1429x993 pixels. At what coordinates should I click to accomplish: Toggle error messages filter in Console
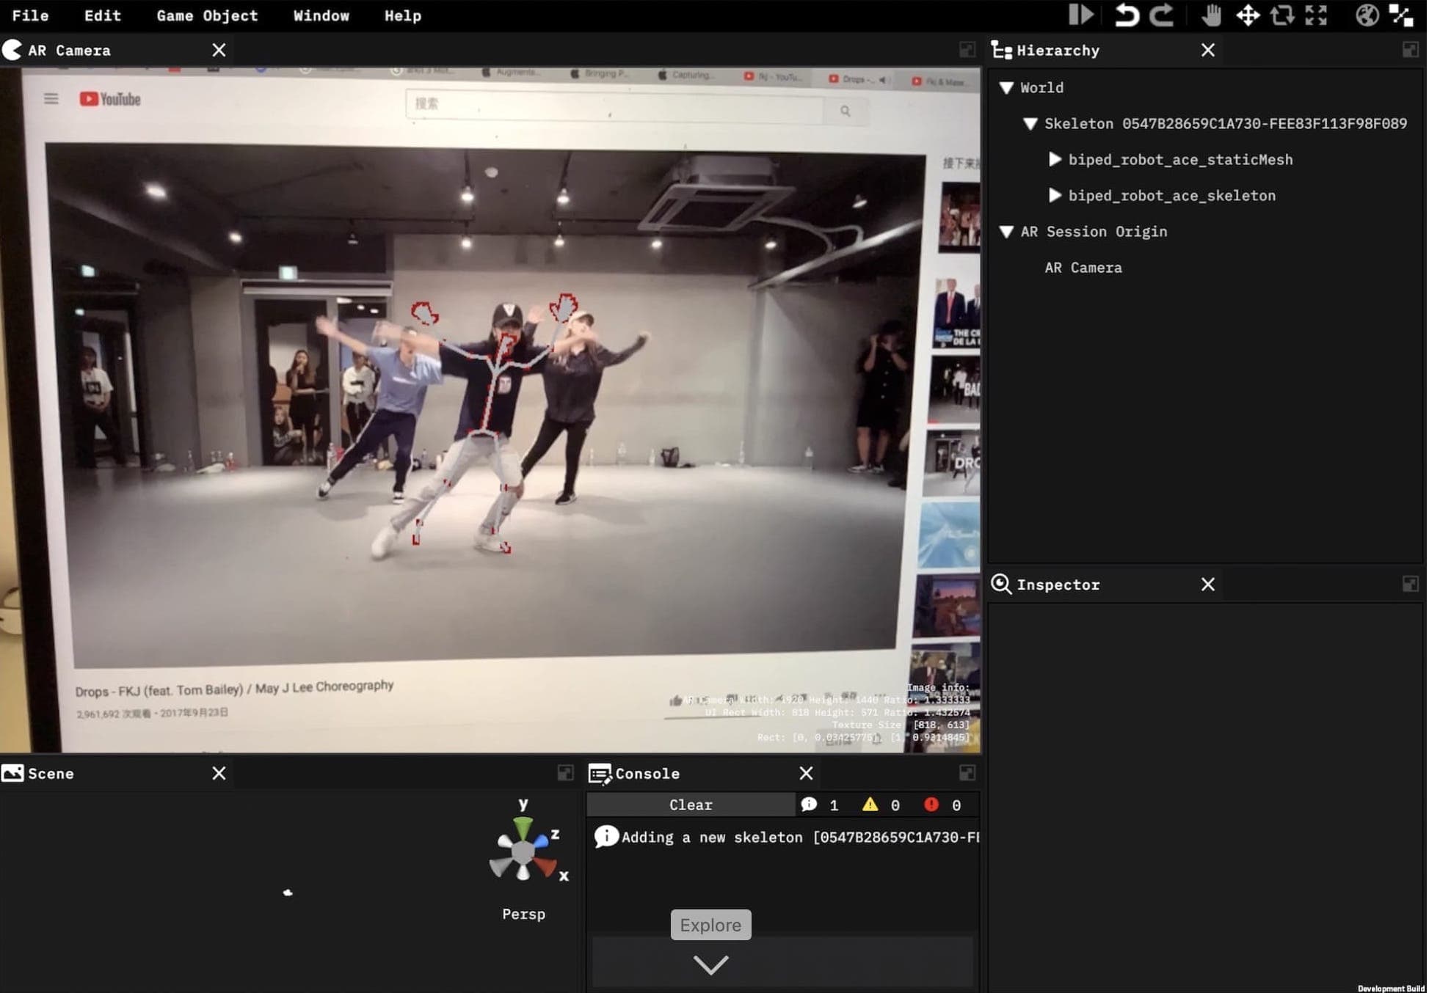tap(942, 805)
